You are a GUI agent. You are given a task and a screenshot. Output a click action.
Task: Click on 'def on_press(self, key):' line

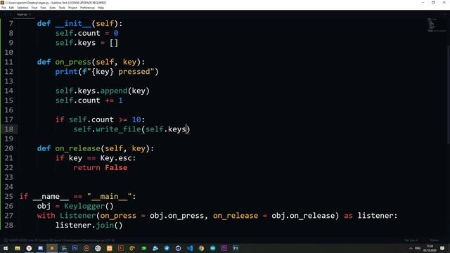[91, 62]
